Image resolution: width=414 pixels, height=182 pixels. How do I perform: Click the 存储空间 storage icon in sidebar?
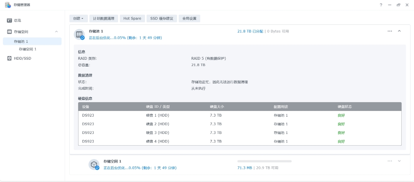[x=10, y=32]
